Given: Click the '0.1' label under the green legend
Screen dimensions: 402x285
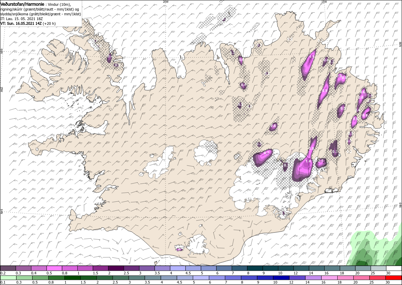Looking at the screenshot, I should pos(3,283).
